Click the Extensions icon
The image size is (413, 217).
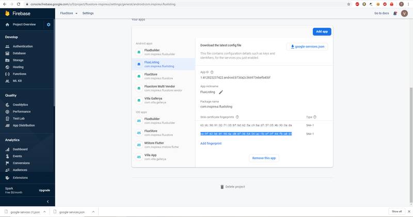[7, 178]
